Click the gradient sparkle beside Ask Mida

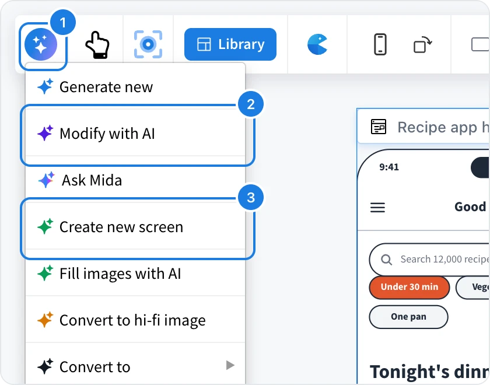(x=47, y=180)
